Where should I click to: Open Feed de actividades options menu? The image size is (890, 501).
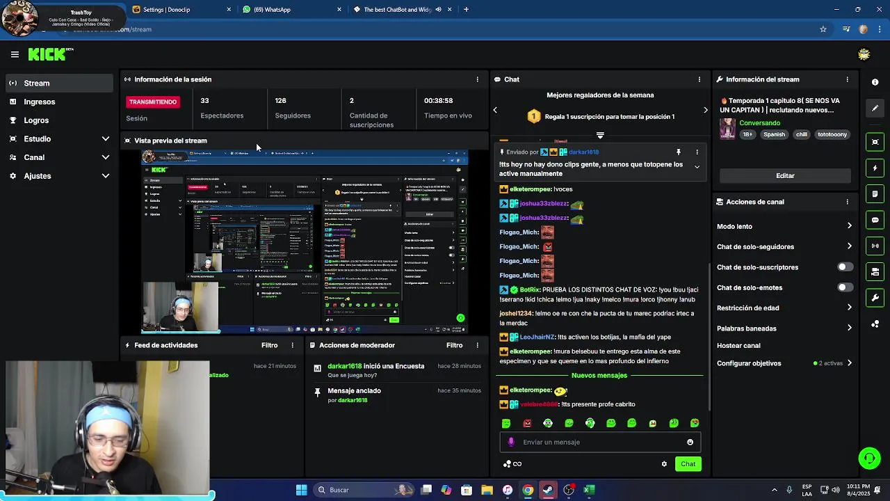[x=292, y=345]
